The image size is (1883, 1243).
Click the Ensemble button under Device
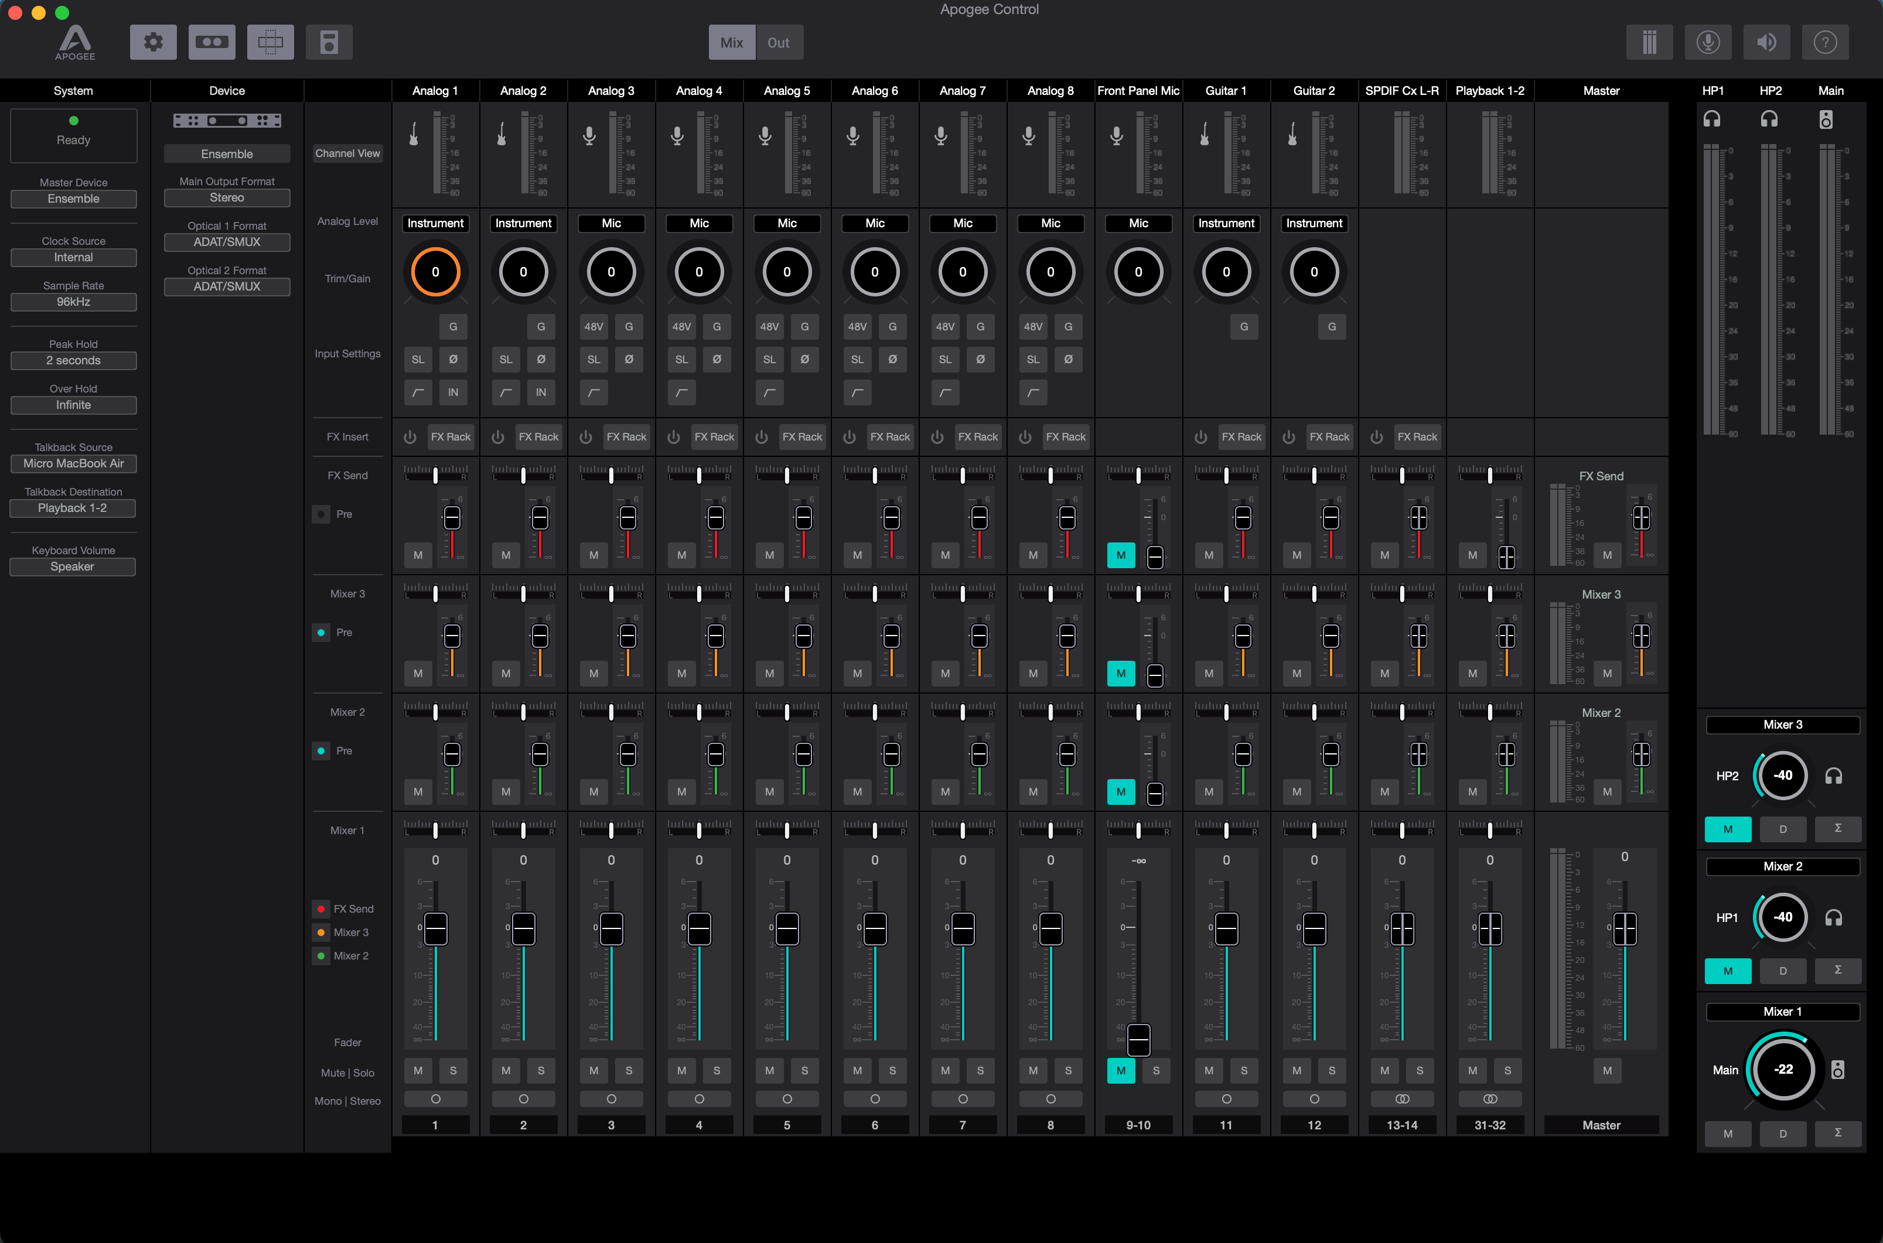coord(227,154)
